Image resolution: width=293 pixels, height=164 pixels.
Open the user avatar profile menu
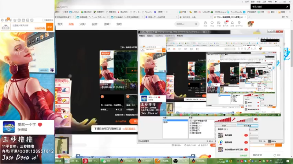point(250,24)
